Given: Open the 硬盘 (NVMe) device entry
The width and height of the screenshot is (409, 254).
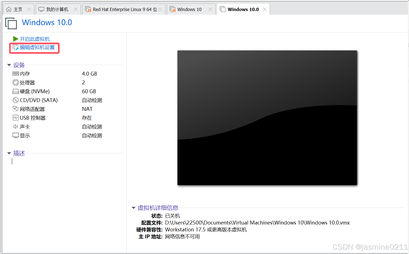Looking at the screenshot, I should pyautogui.click(x=35, y=91).
